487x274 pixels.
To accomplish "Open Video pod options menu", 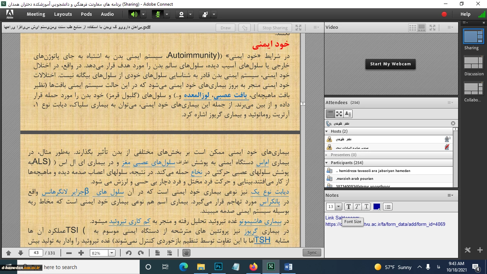I will 450,27.
